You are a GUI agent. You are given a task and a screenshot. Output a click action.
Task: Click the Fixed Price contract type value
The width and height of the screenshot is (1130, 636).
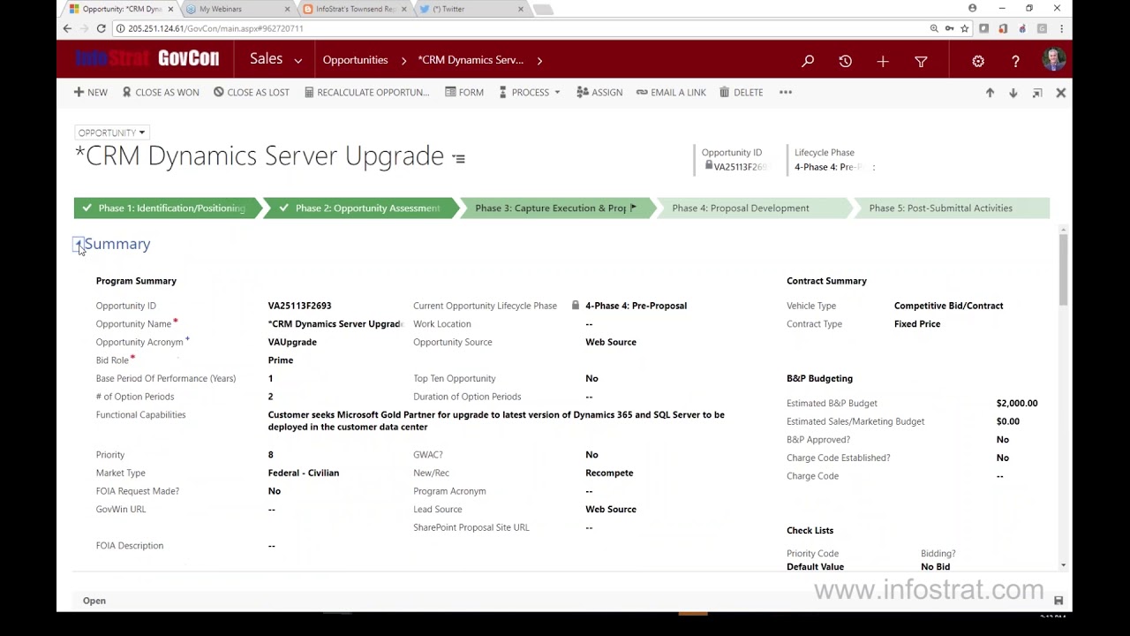pyautogui.click(x=917, y=324)
